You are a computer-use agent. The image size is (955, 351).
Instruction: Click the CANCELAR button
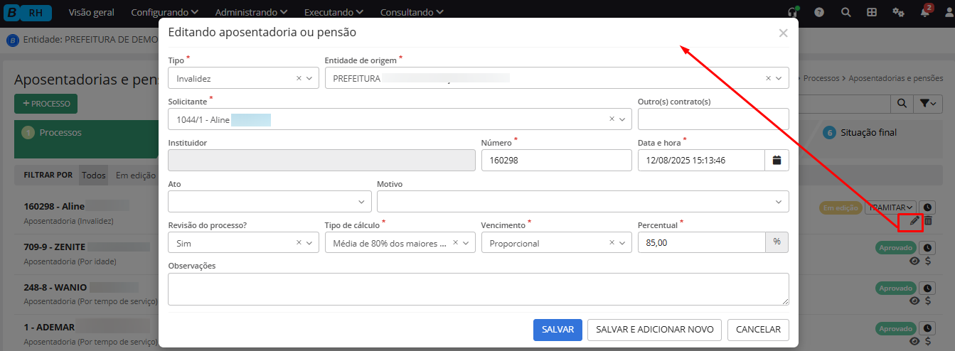click(x=758, y=330)
